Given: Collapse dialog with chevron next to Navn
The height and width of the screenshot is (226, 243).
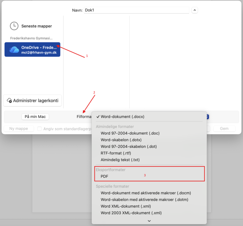Looking at the screenshot, I should (194, 10).
